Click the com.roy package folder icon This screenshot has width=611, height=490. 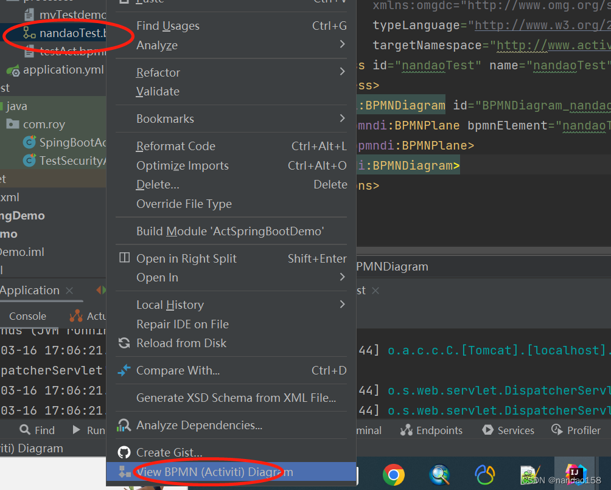coord(13,124)
